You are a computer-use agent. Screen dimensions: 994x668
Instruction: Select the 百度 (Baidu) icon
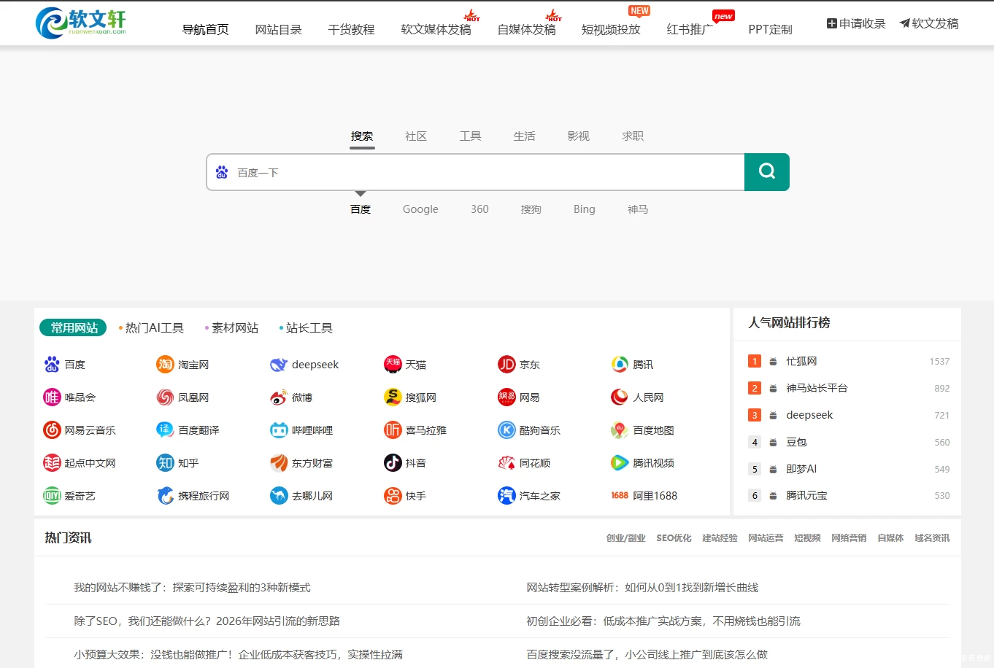[51, 364]
